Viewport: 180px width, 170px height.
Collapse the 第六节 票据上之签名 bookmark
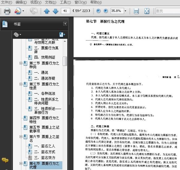(x=21, y=137)
